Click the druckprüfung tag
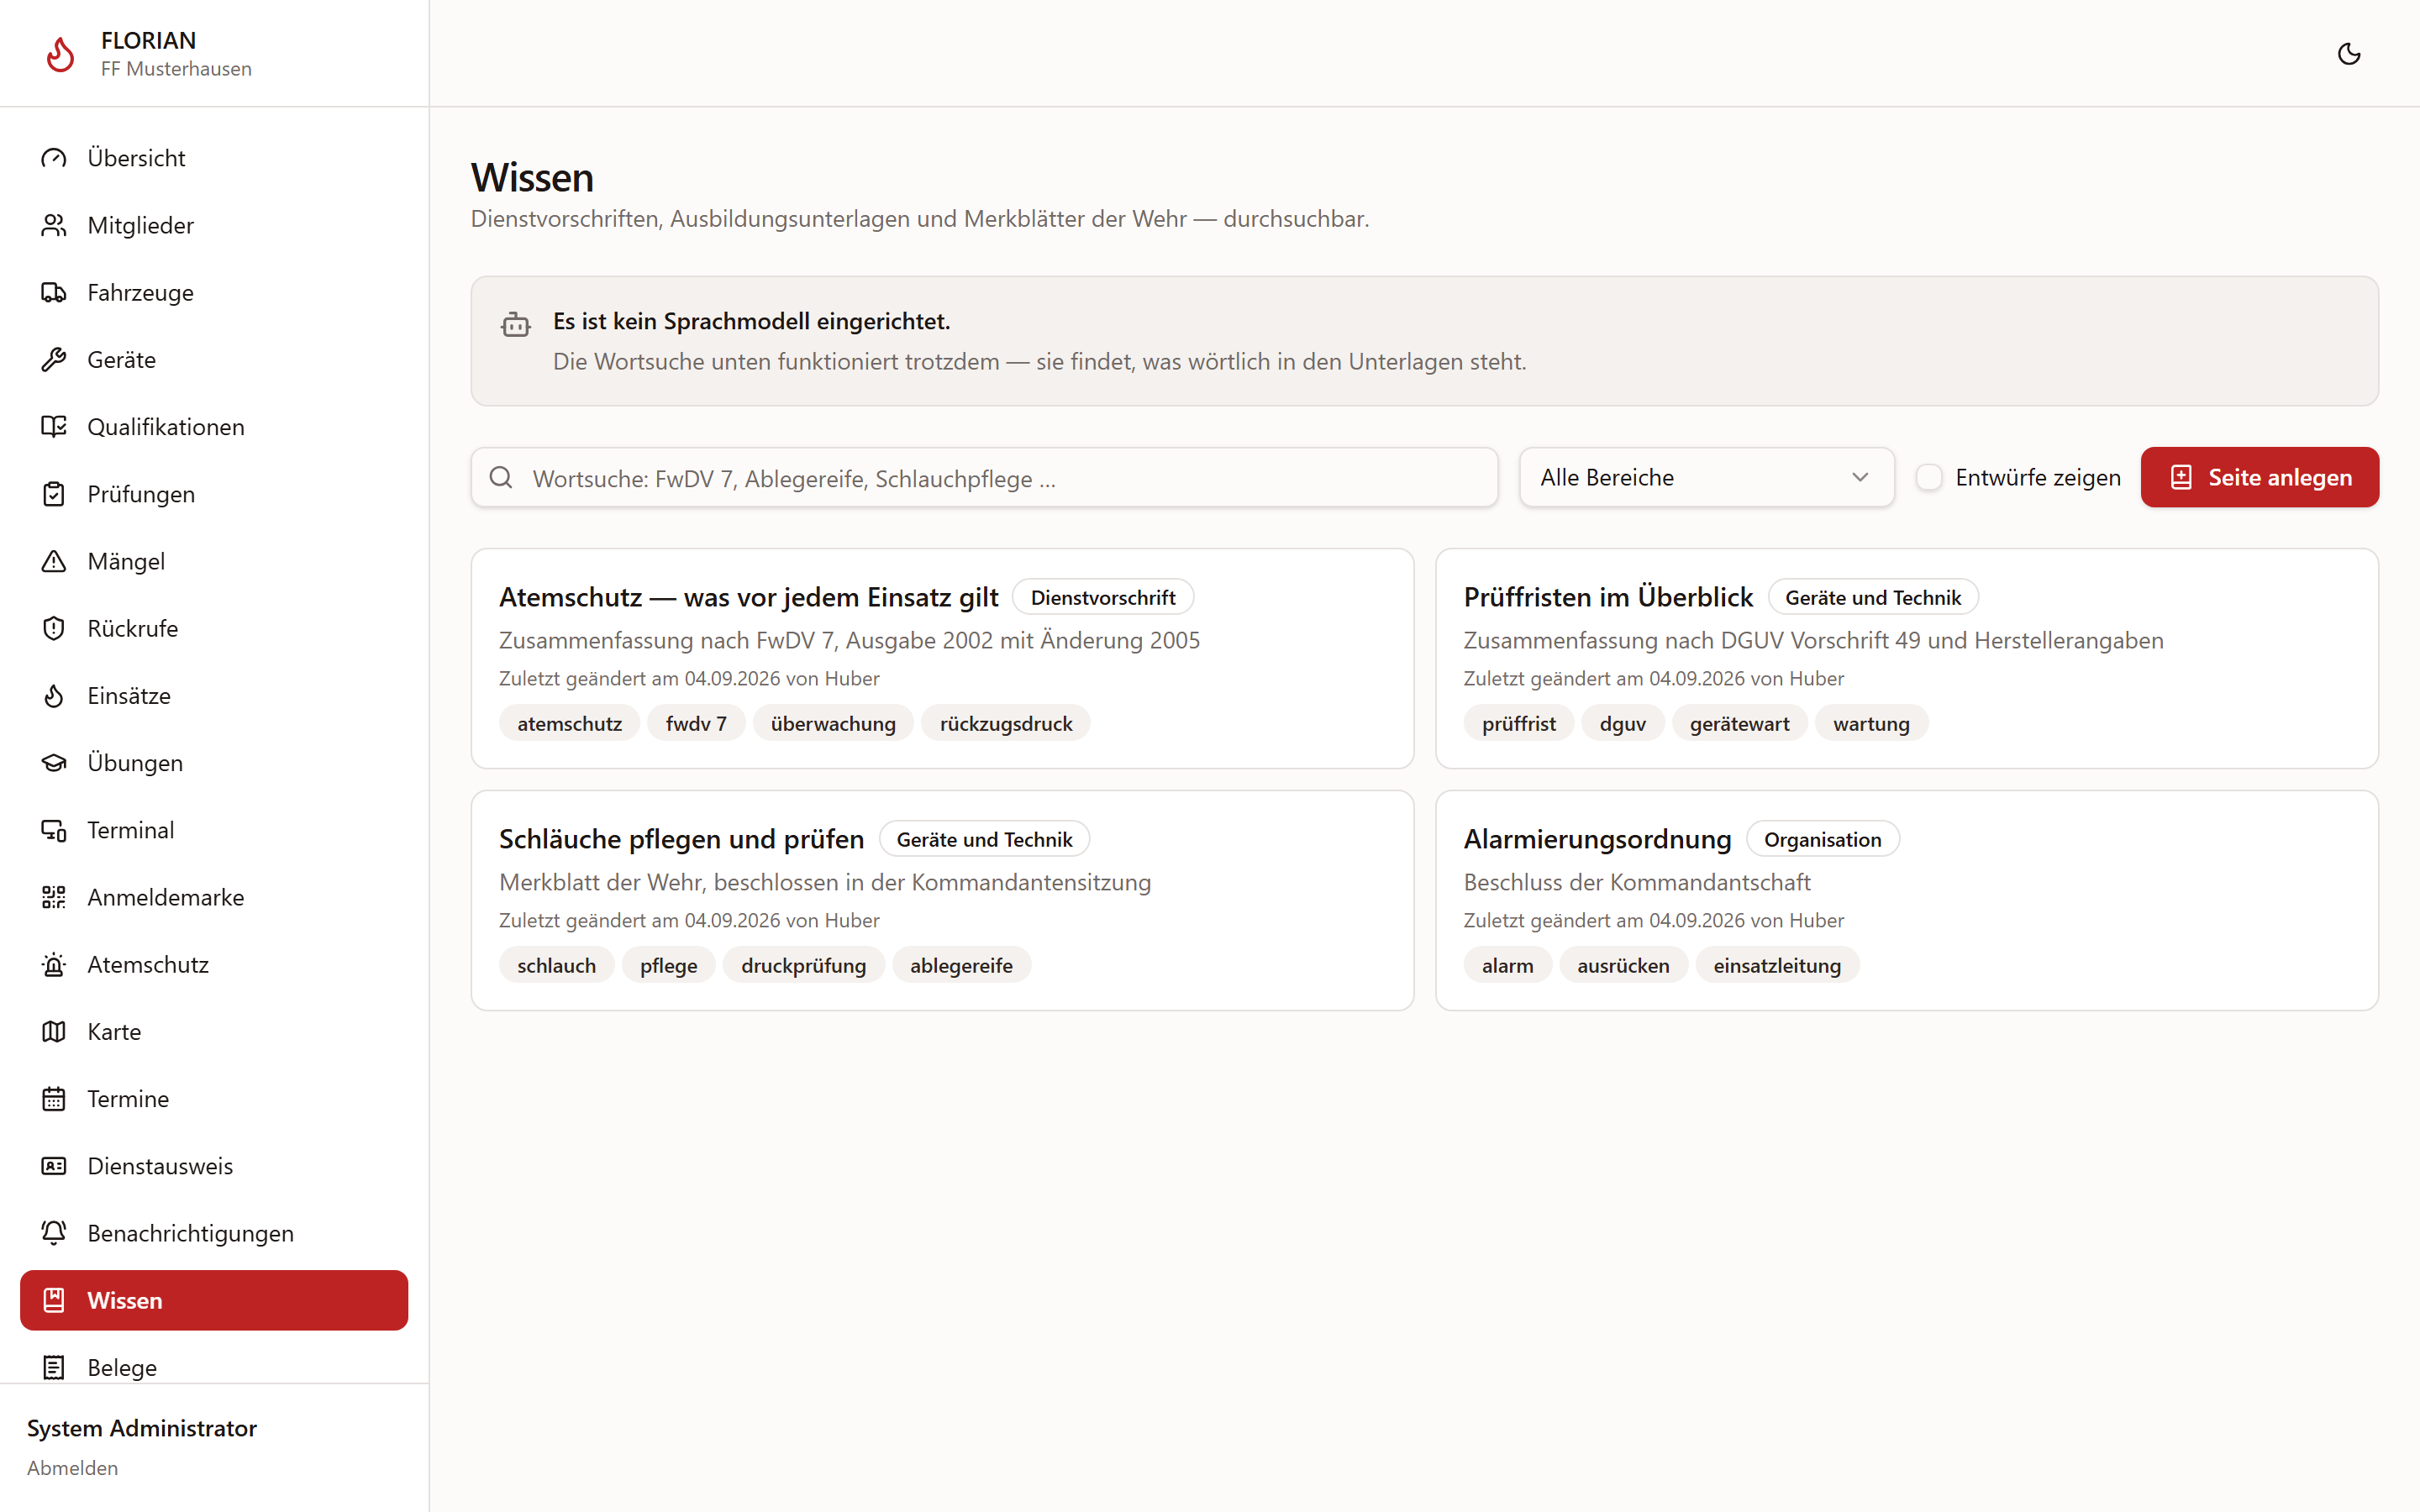This screenshot has height=1512, width=2420. coord(803,965)
